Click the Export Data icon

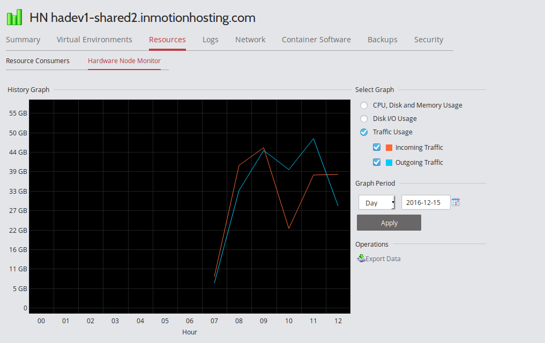(x=361, y=258)
